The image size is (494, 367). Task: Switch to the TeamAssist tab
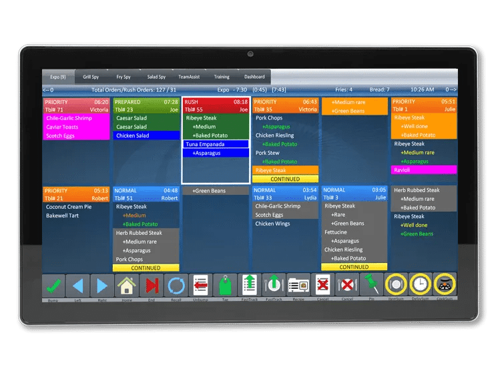point(189,77)
